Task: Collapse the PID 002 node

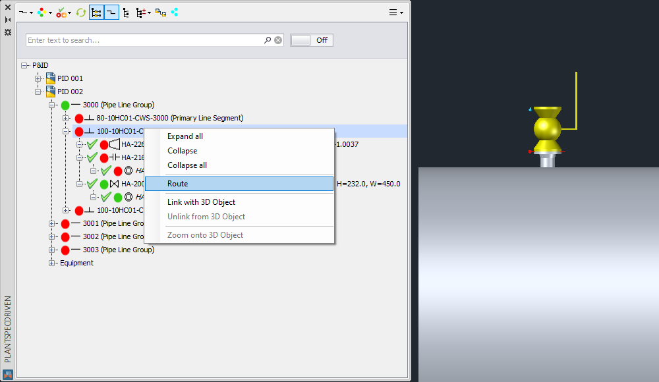Action: click(38, 92)
